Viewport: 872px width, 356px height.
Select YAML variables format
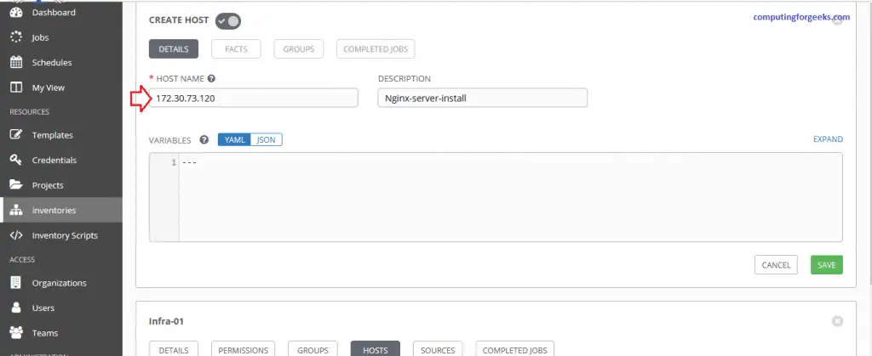[235, 139]
